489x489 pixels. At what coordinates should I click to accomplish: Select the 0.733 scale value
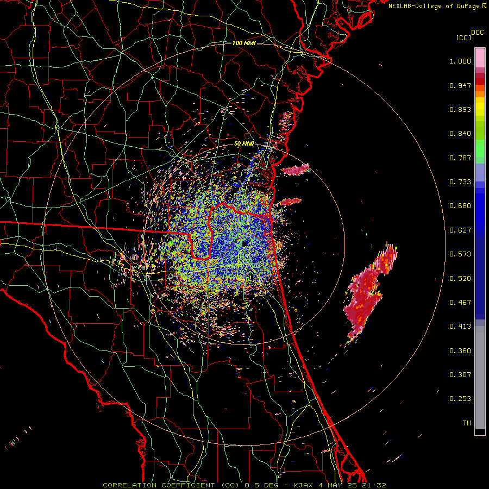460,182
